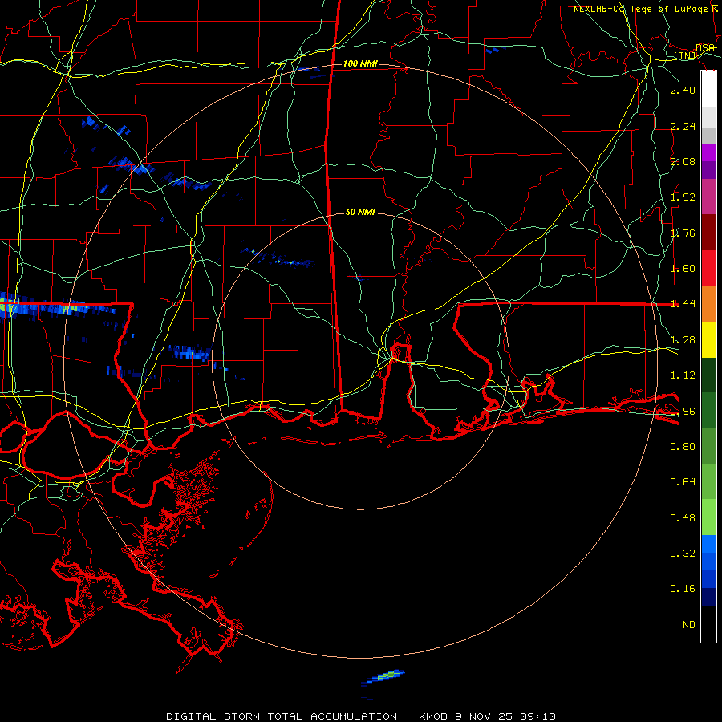722x722 pixels.
Task: Select the light blue swatch above 0.32
Action: [x=708, y=544]
